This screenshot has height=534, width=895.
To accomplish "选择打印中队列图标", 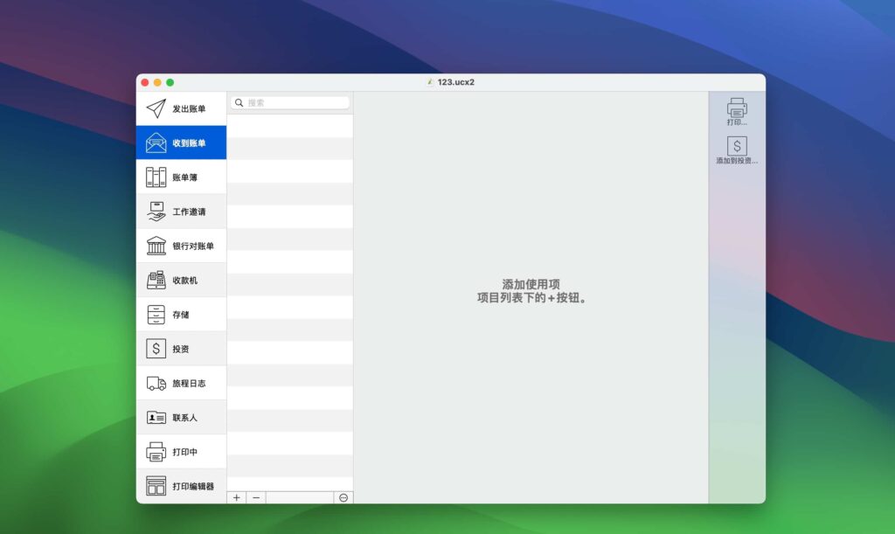I will click(x=157, y=451).
